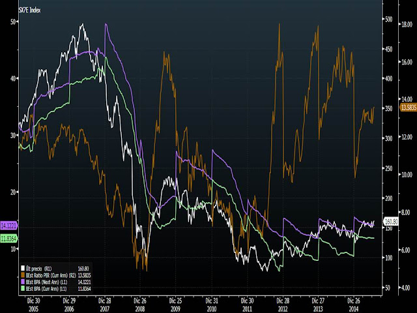Click the 100 label on price axis
Viewport: 417px width, 313px height.
pos(388,258)
